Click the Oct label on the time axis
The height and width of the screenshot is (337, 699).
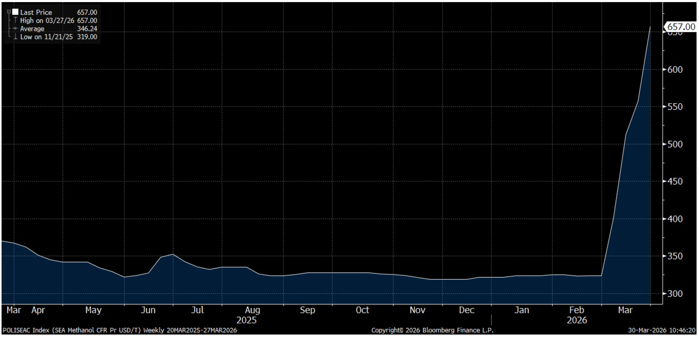(x=362, y=310)
